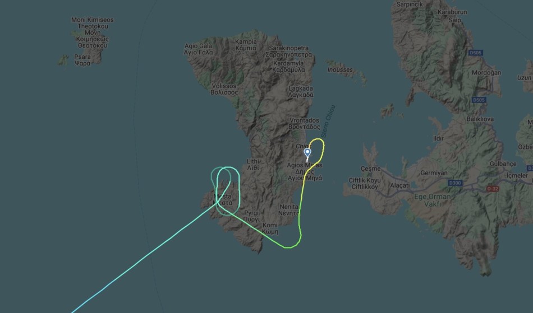Screen dimensions: 533x313
Task: Click the Pyrgi village label
Action: pyautogui.click(x=251, y=216)
